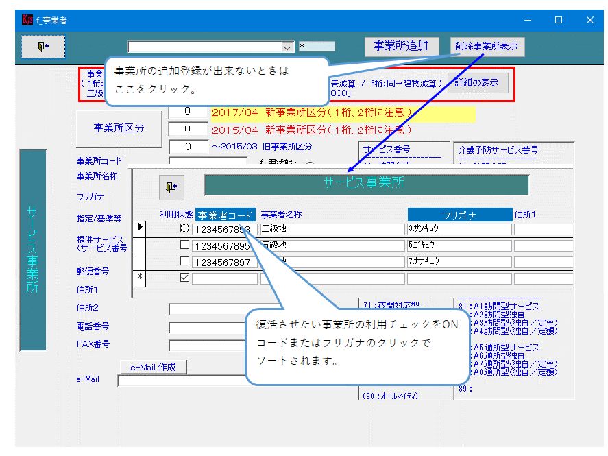
Task: Open 詳細の表示 in the red box
Action: coord(477,83)
